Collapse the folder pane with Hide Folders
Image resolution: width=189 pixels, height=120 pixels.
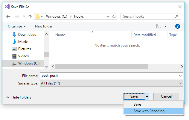point(19,97)
